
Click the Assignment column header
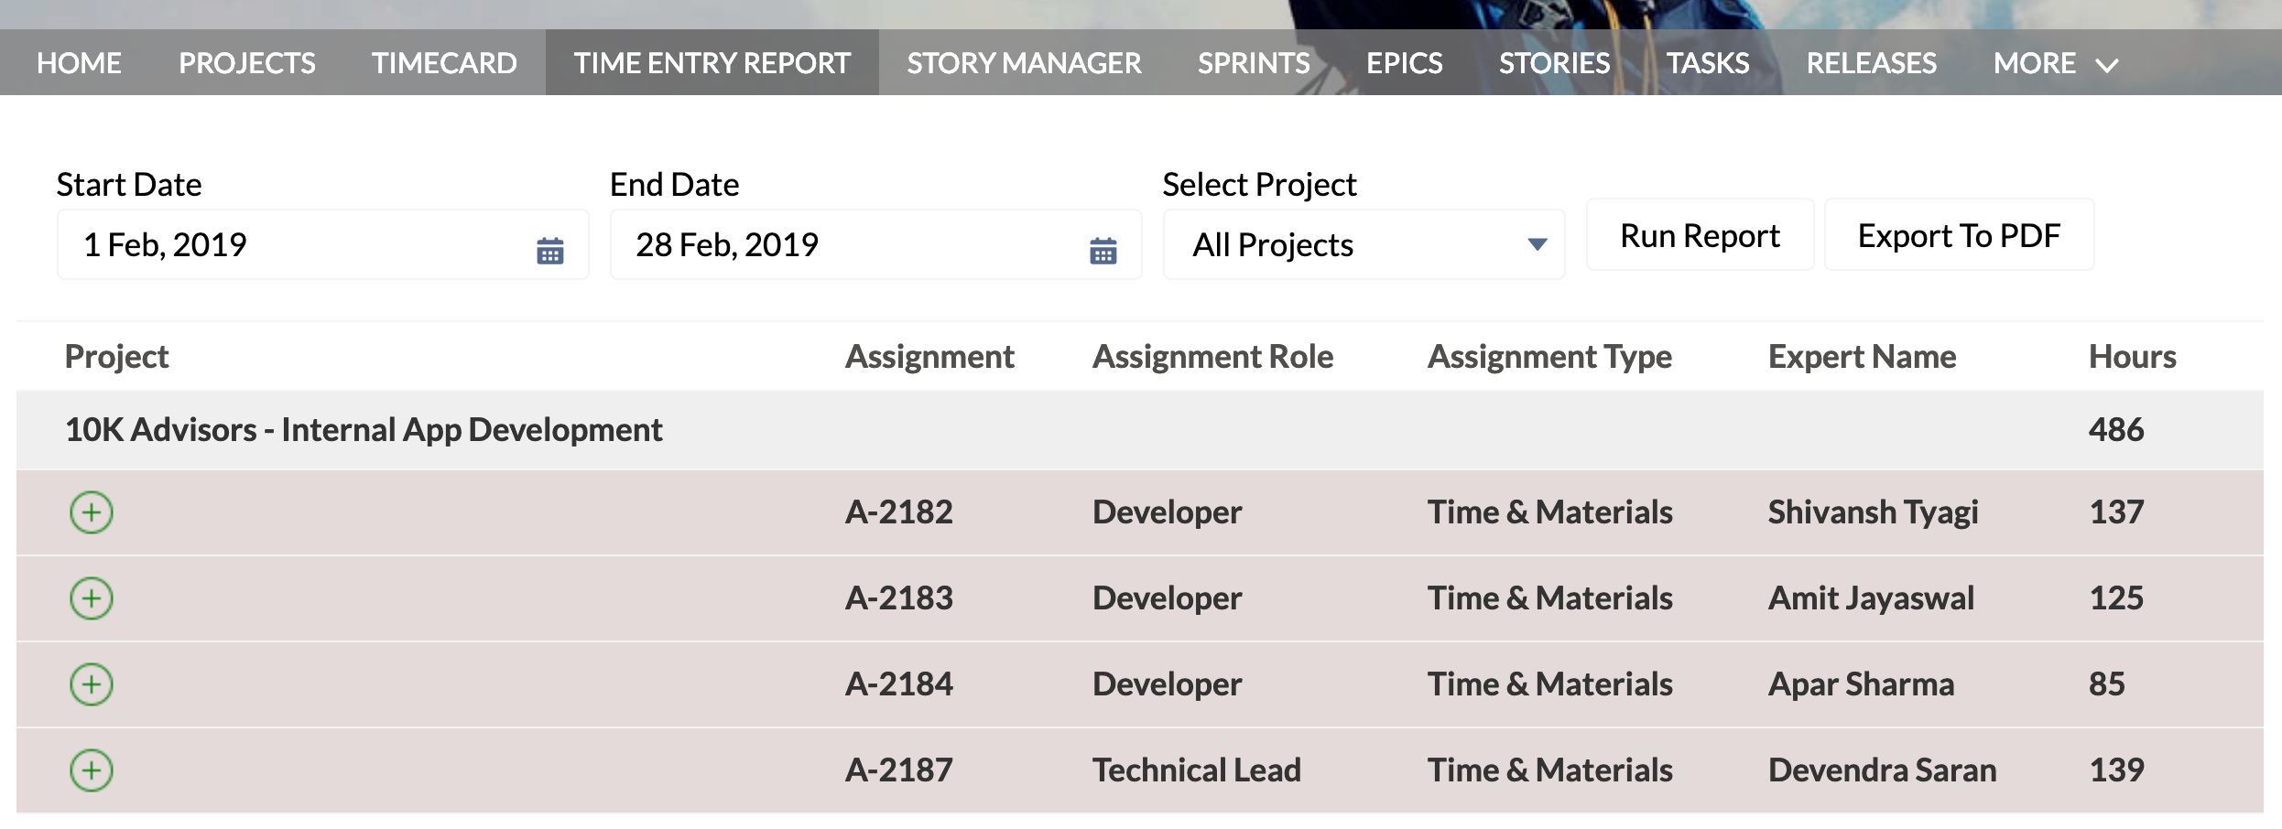(929, 357)
